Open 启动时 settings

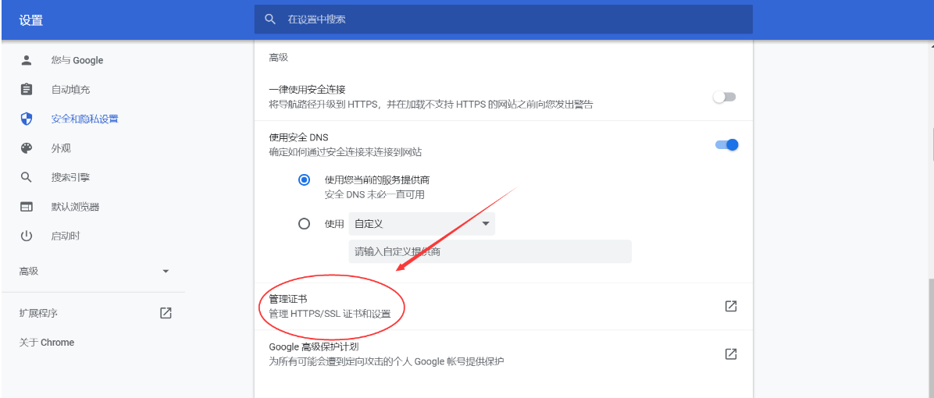coord(66,236)
